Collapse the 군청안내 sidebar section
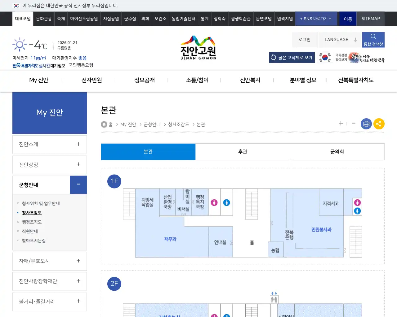This screenshot has height=317, width=397. click(x=78, y=185)
